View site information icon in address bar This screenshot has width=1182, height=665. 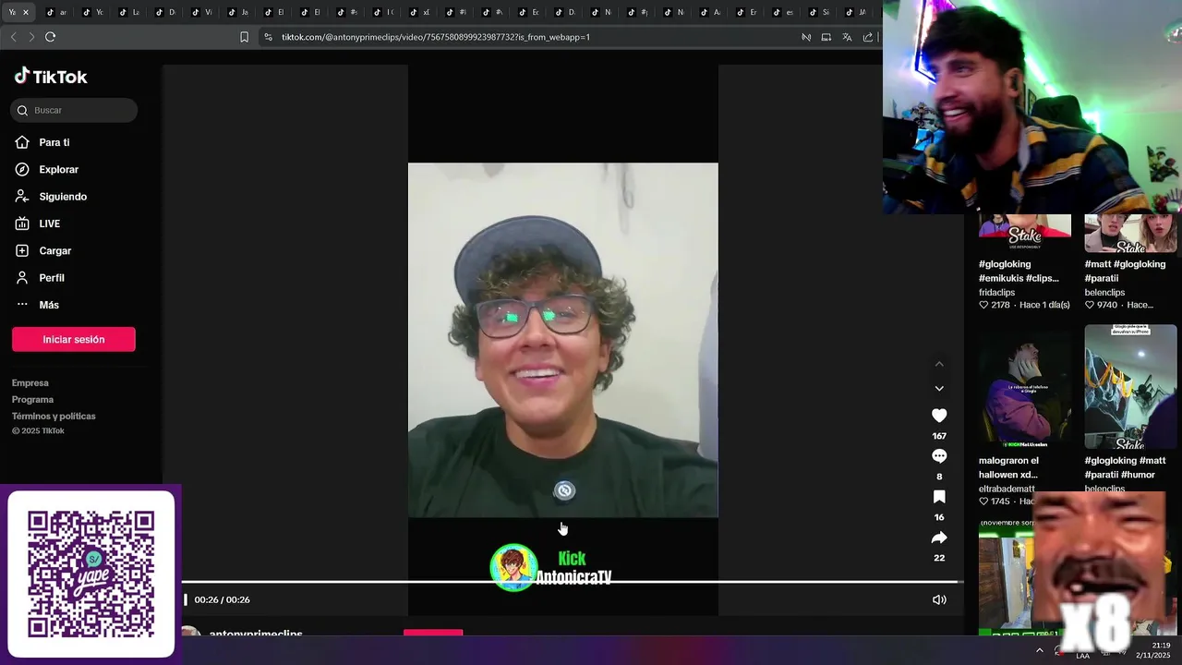coord(268,37)
